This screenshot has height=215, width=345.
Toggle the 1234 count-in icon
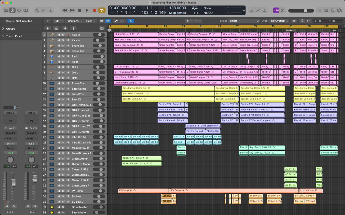click(x=276, y=10)
